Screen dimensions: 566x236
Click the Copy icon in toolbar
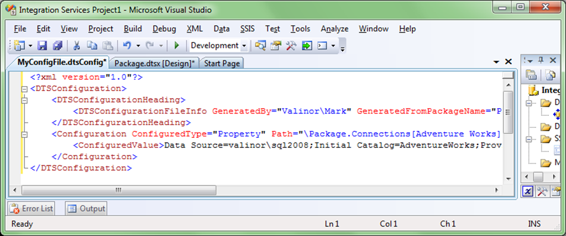click(92, 46)
